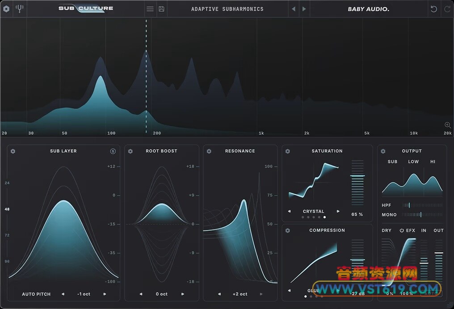Toggle the Saturation hexagon enable icon

[288, 151]
